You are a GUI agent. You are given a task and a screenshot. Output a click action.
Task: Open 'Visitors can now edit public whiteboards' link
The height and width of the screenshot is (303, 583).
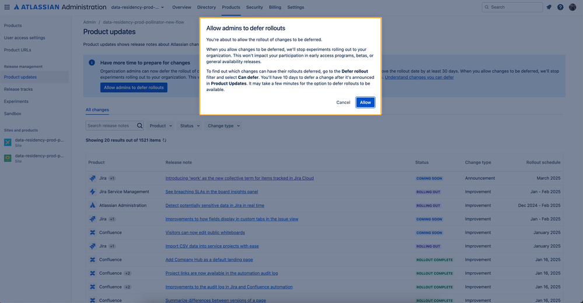tap(205, 232)
